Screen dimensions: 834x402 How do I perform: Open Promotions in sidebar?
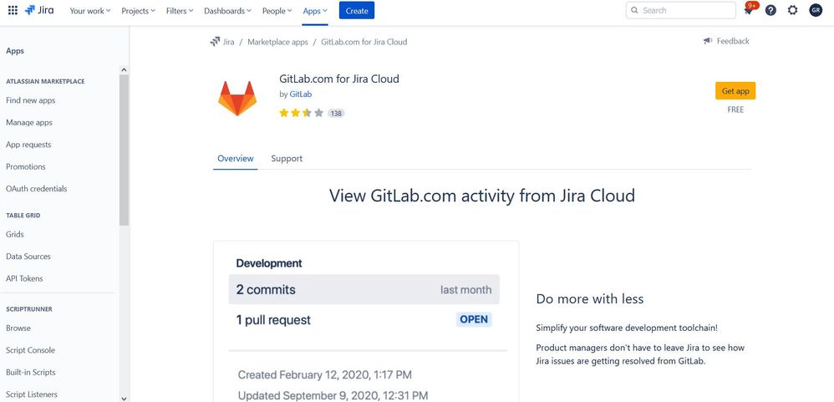[x=26, y=166]
